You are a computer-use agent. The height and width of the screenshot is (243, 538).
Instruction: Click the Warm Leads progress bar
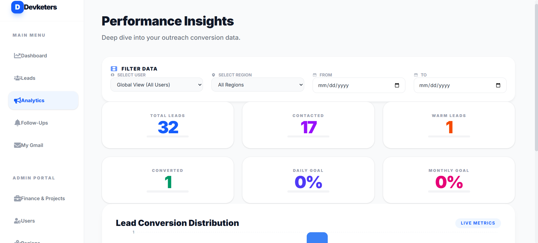pyautogui.click(x=449, y=137)
